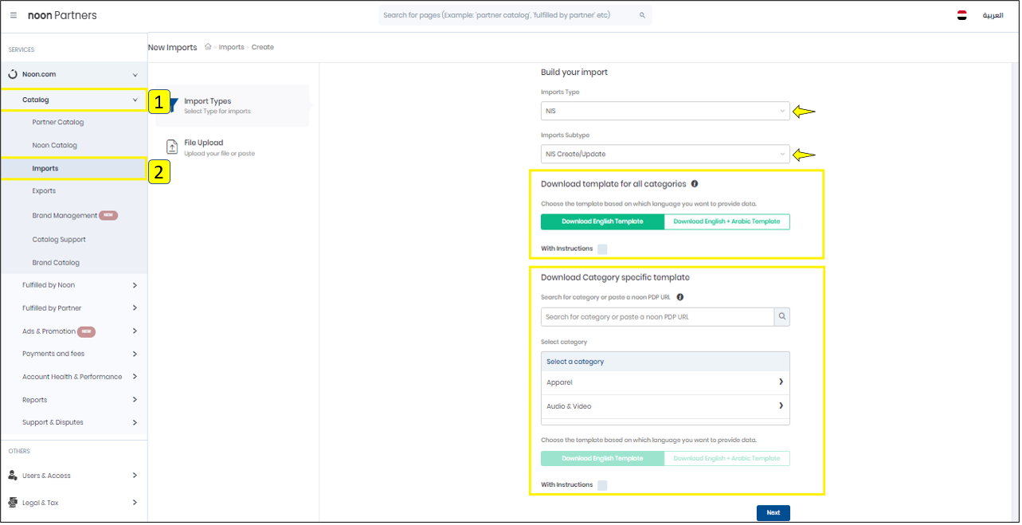Screen dimensions: 1022x525
Task: Open Brand Catalog page
Action: 56,263
